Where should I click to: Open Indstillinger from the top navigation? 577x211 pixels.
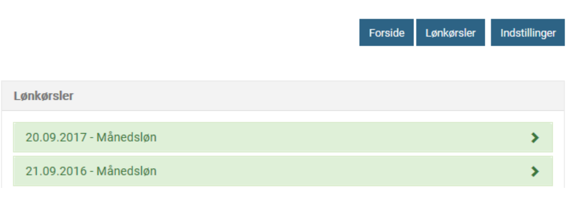click(528, 33)
